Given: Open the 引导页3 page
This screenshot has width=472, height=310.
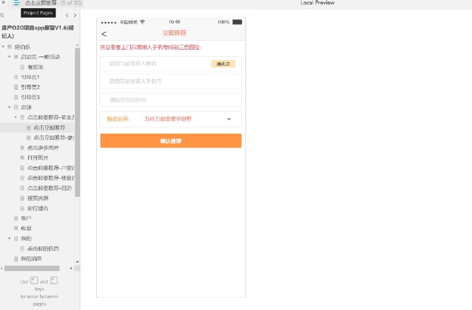Looking at the screenshot, I should click(x=30, y=97).
